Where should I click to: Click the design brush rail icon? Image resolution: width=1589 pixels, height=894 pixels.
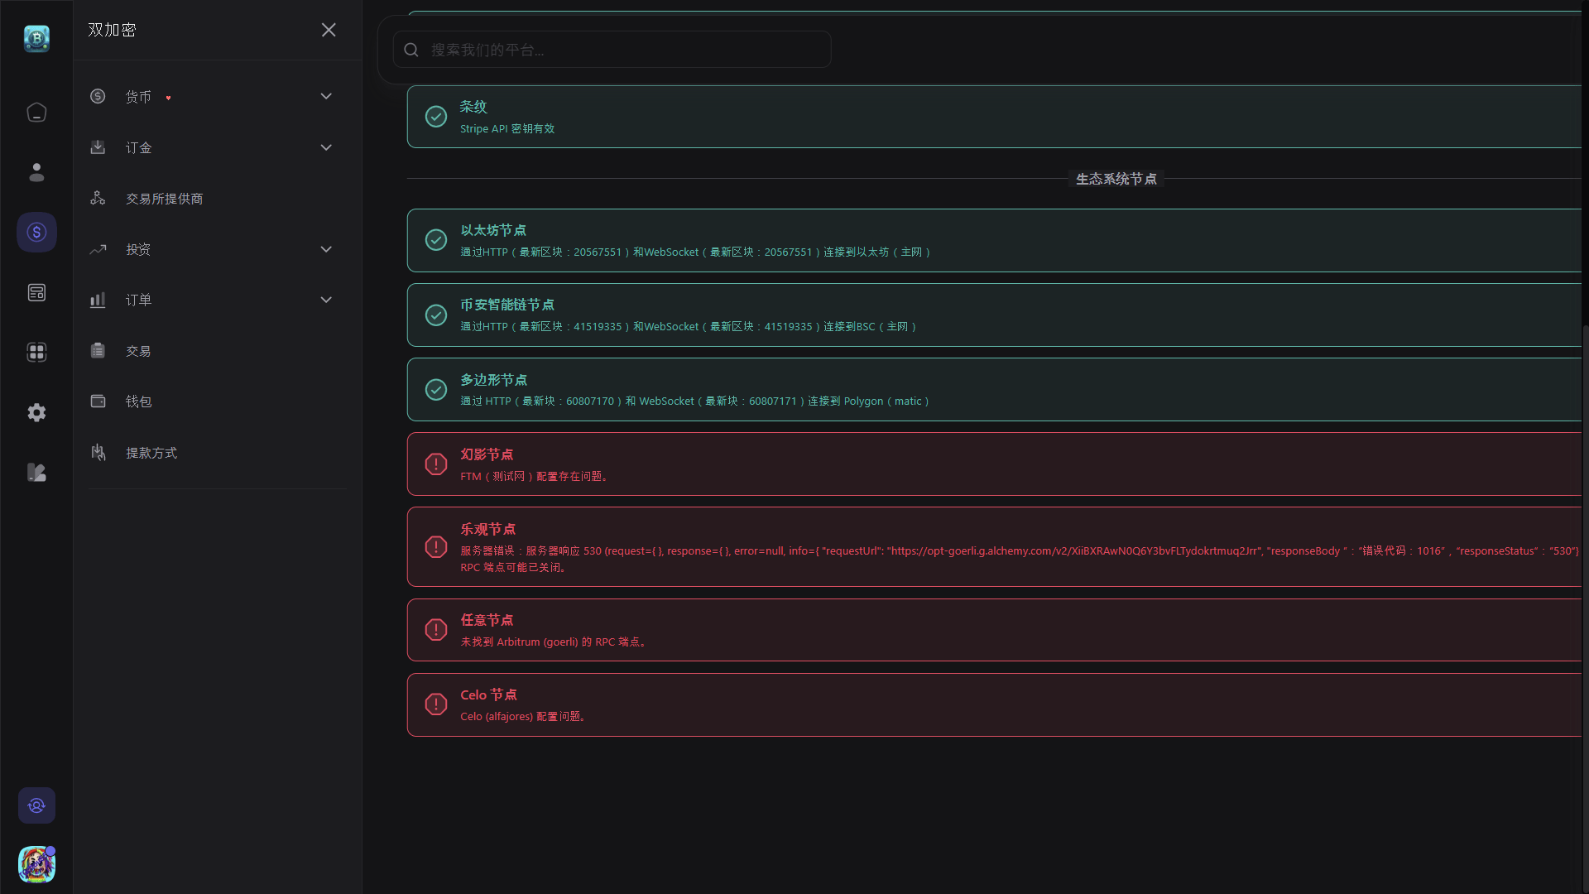(x=36, y=473)
